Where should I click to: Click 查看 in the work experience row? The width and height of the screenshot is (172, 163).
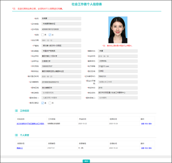coord(143,124)
